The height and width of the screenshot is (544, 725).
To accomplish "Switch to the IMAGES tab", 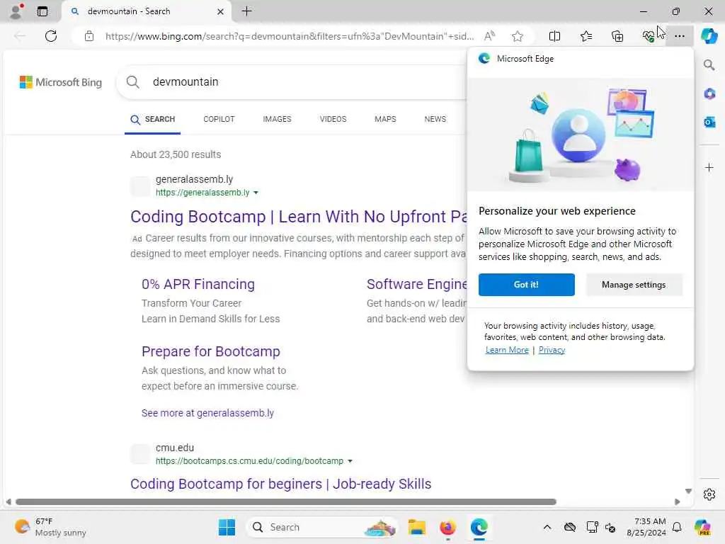I will click(277, 119).
